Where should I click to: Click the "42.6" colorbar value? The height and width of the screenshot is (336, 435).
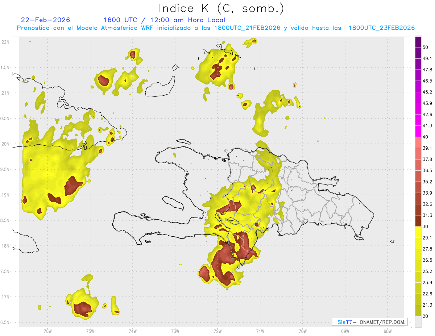point(427,115)
